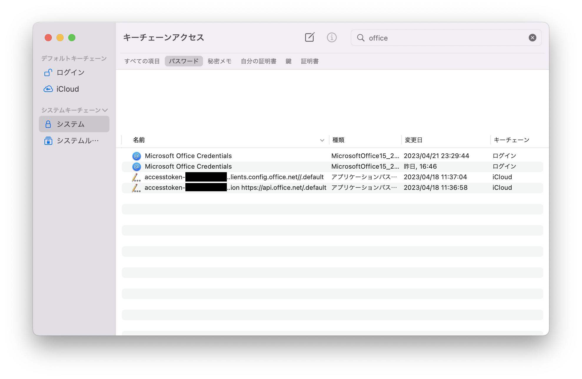
Task: Switch to the パスワード tab
Action: pyautogui.click(x=184, y=61)
